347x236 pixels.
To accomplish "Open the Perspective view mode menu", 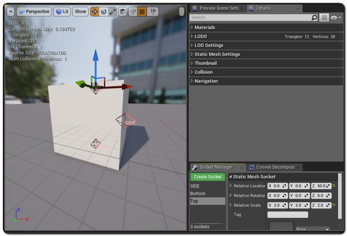I will coord(34,11).
